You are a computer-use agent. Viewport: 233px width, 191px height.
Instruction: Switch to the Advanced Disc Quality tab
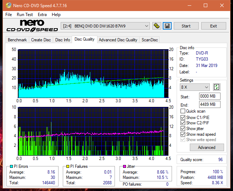pyautogui.click(x=118, y=40)
